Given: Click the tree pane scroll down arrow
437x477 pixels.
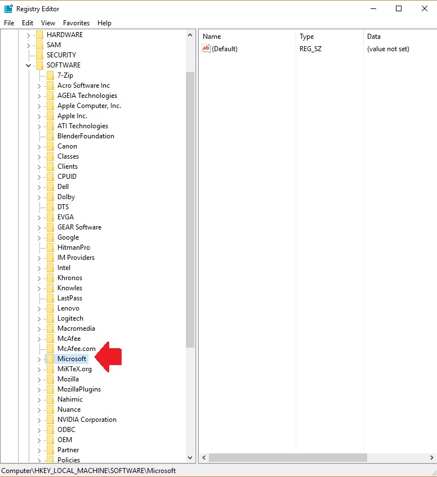Looking at the screenshot, I should [190, 458].
